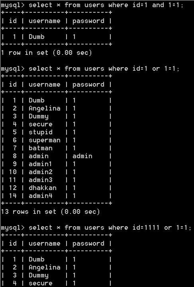The image size is (194, 287).
Task: Select the username 'Angelina' in the second table
Action: (45, 109)
